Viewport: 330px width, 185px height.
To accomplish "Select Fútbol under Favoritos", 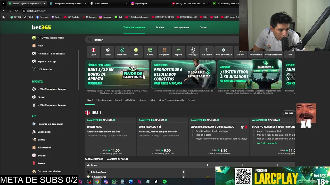I will coord(39,97).
